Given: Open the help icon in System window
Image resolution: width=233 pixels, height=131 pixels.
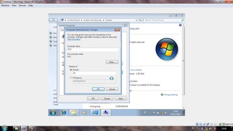Looking at the screenshot, I should 180,25.
